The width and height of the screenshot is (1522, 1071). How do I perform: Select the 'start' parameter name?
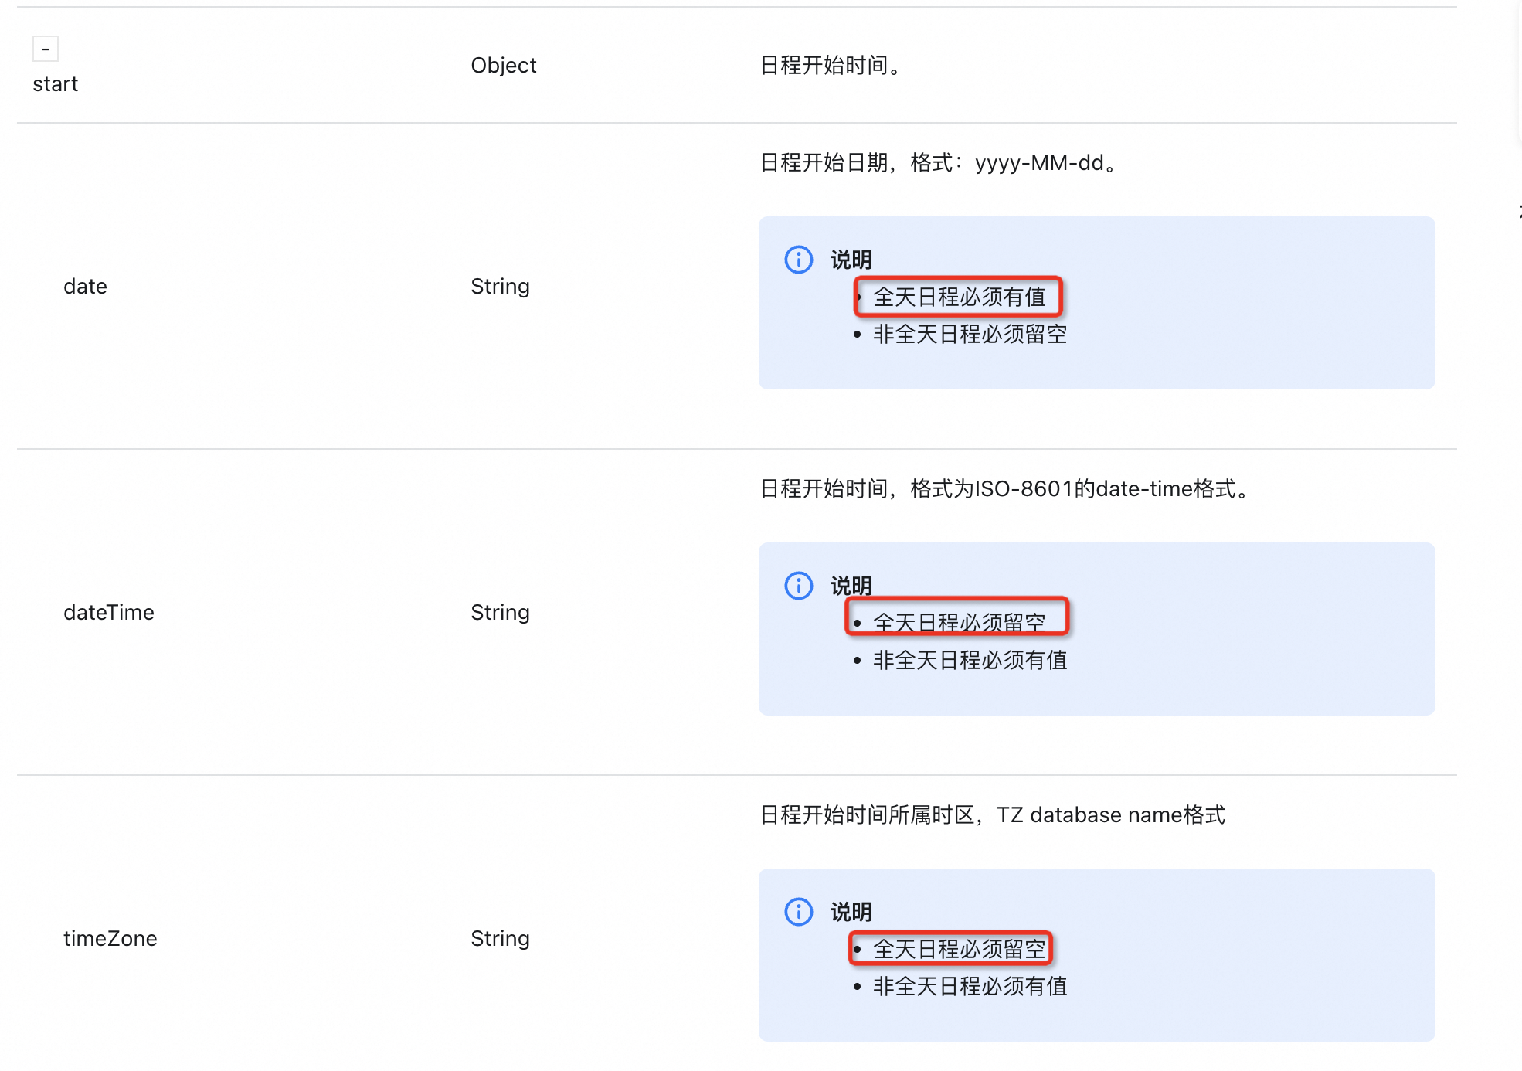tap(56, 84)
